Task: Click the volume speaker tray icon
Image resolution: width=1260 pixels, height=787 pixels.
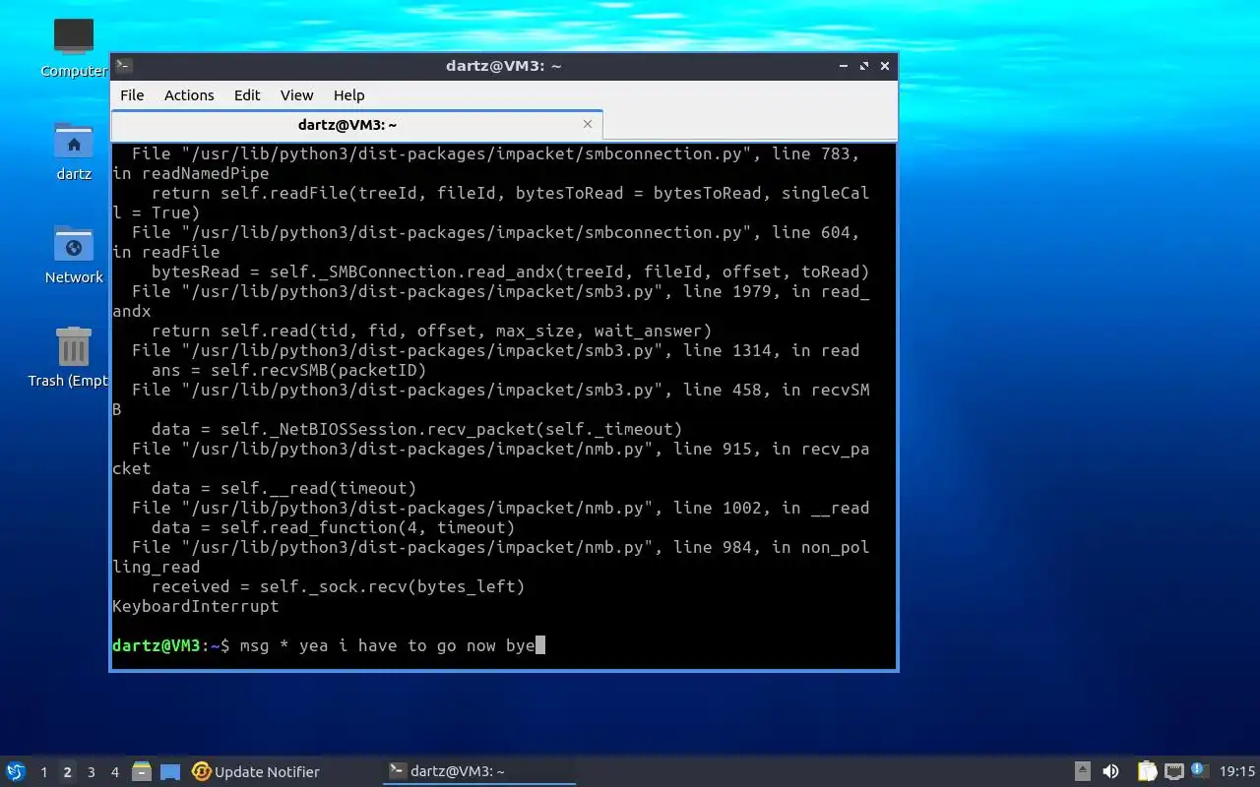Action: (1110, 771)
